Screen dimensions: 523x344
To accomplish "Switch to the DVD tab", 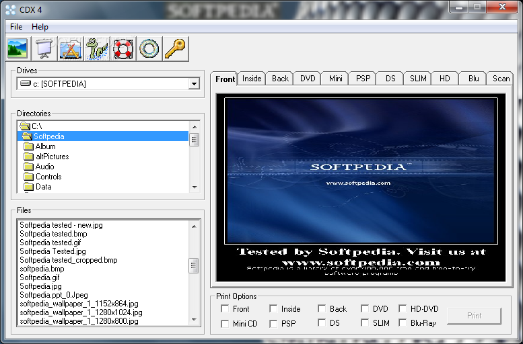I will click(x=308, y=79).
